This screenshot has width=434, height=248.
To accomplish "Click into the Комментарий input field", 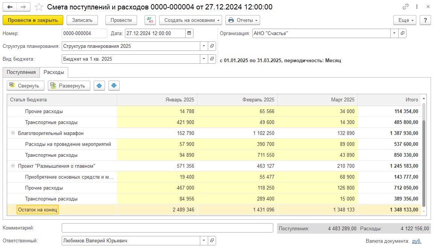I will [167, 228].
